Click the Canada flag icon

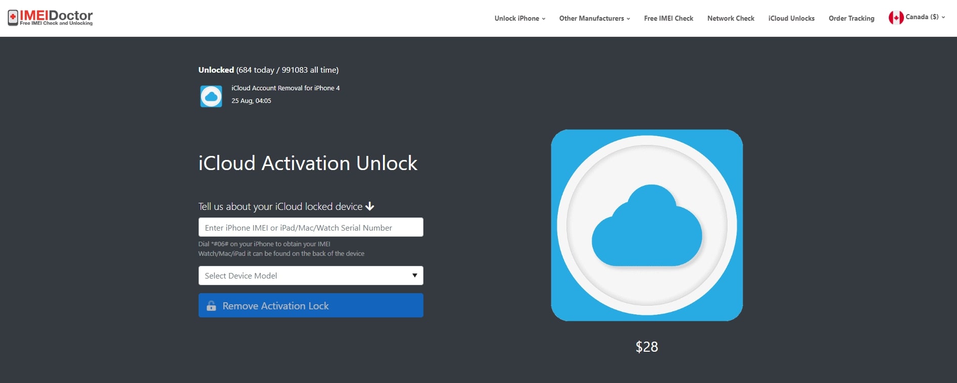896,18
